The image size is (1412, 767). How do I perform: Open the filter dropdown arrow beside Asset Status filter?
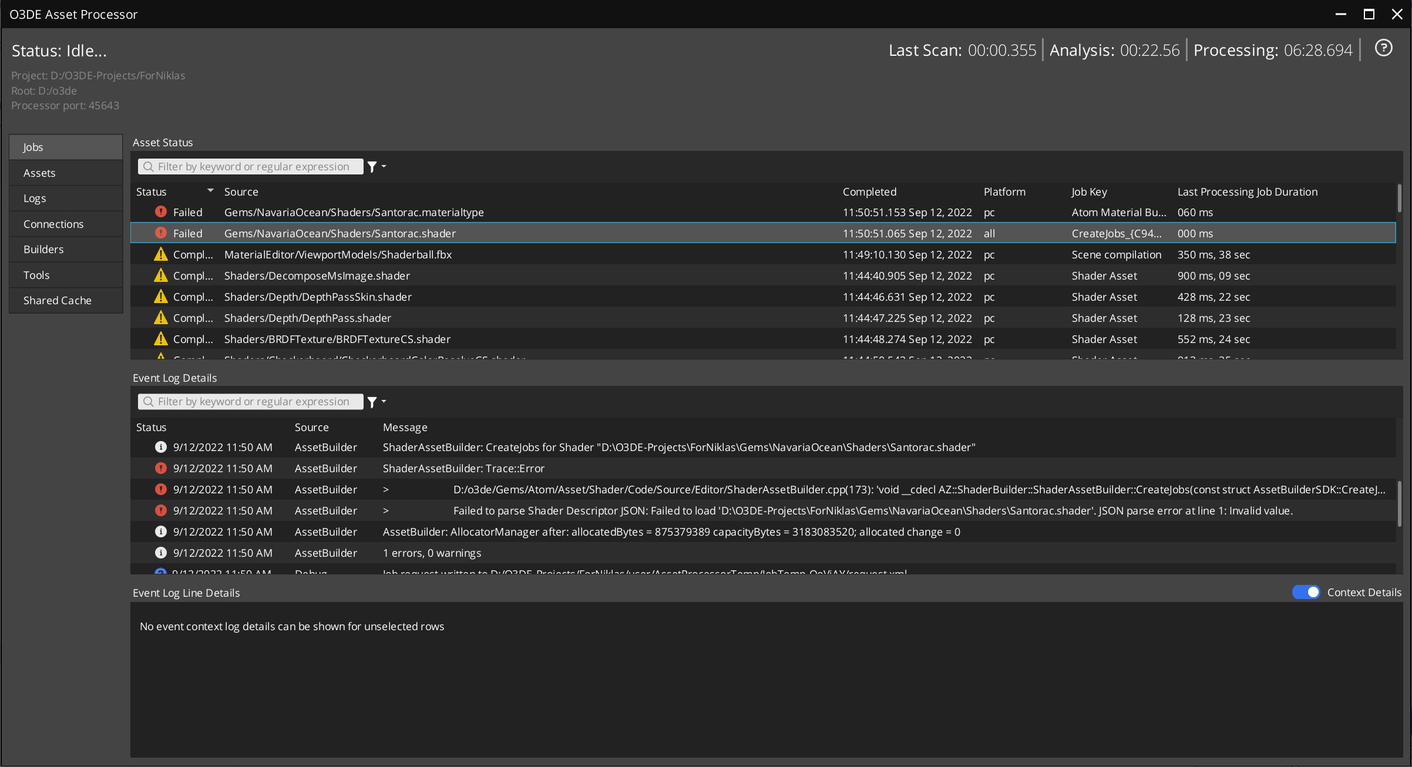[x=383, y=166]
